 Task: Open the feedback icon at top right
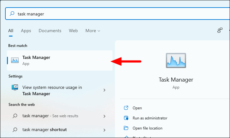point(220,30)
